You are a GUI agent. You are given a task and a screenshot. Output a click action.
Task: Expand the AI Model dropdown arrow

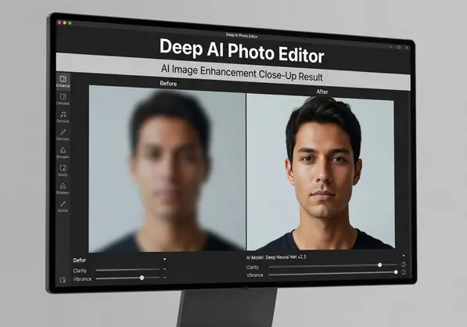coord(404,256)
